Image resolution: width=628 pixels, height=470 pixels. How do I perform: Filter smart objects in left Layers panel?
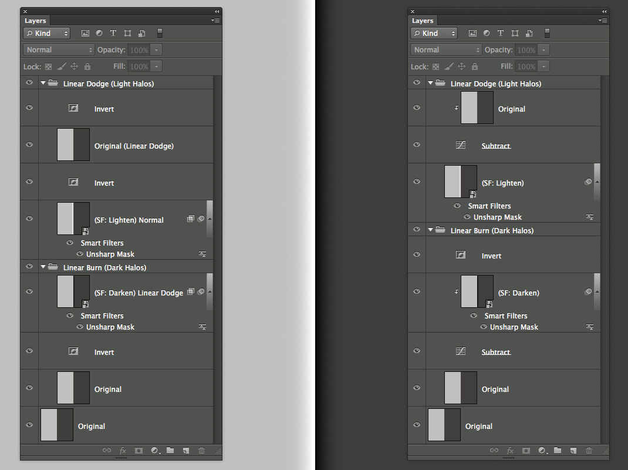(142, 33)
